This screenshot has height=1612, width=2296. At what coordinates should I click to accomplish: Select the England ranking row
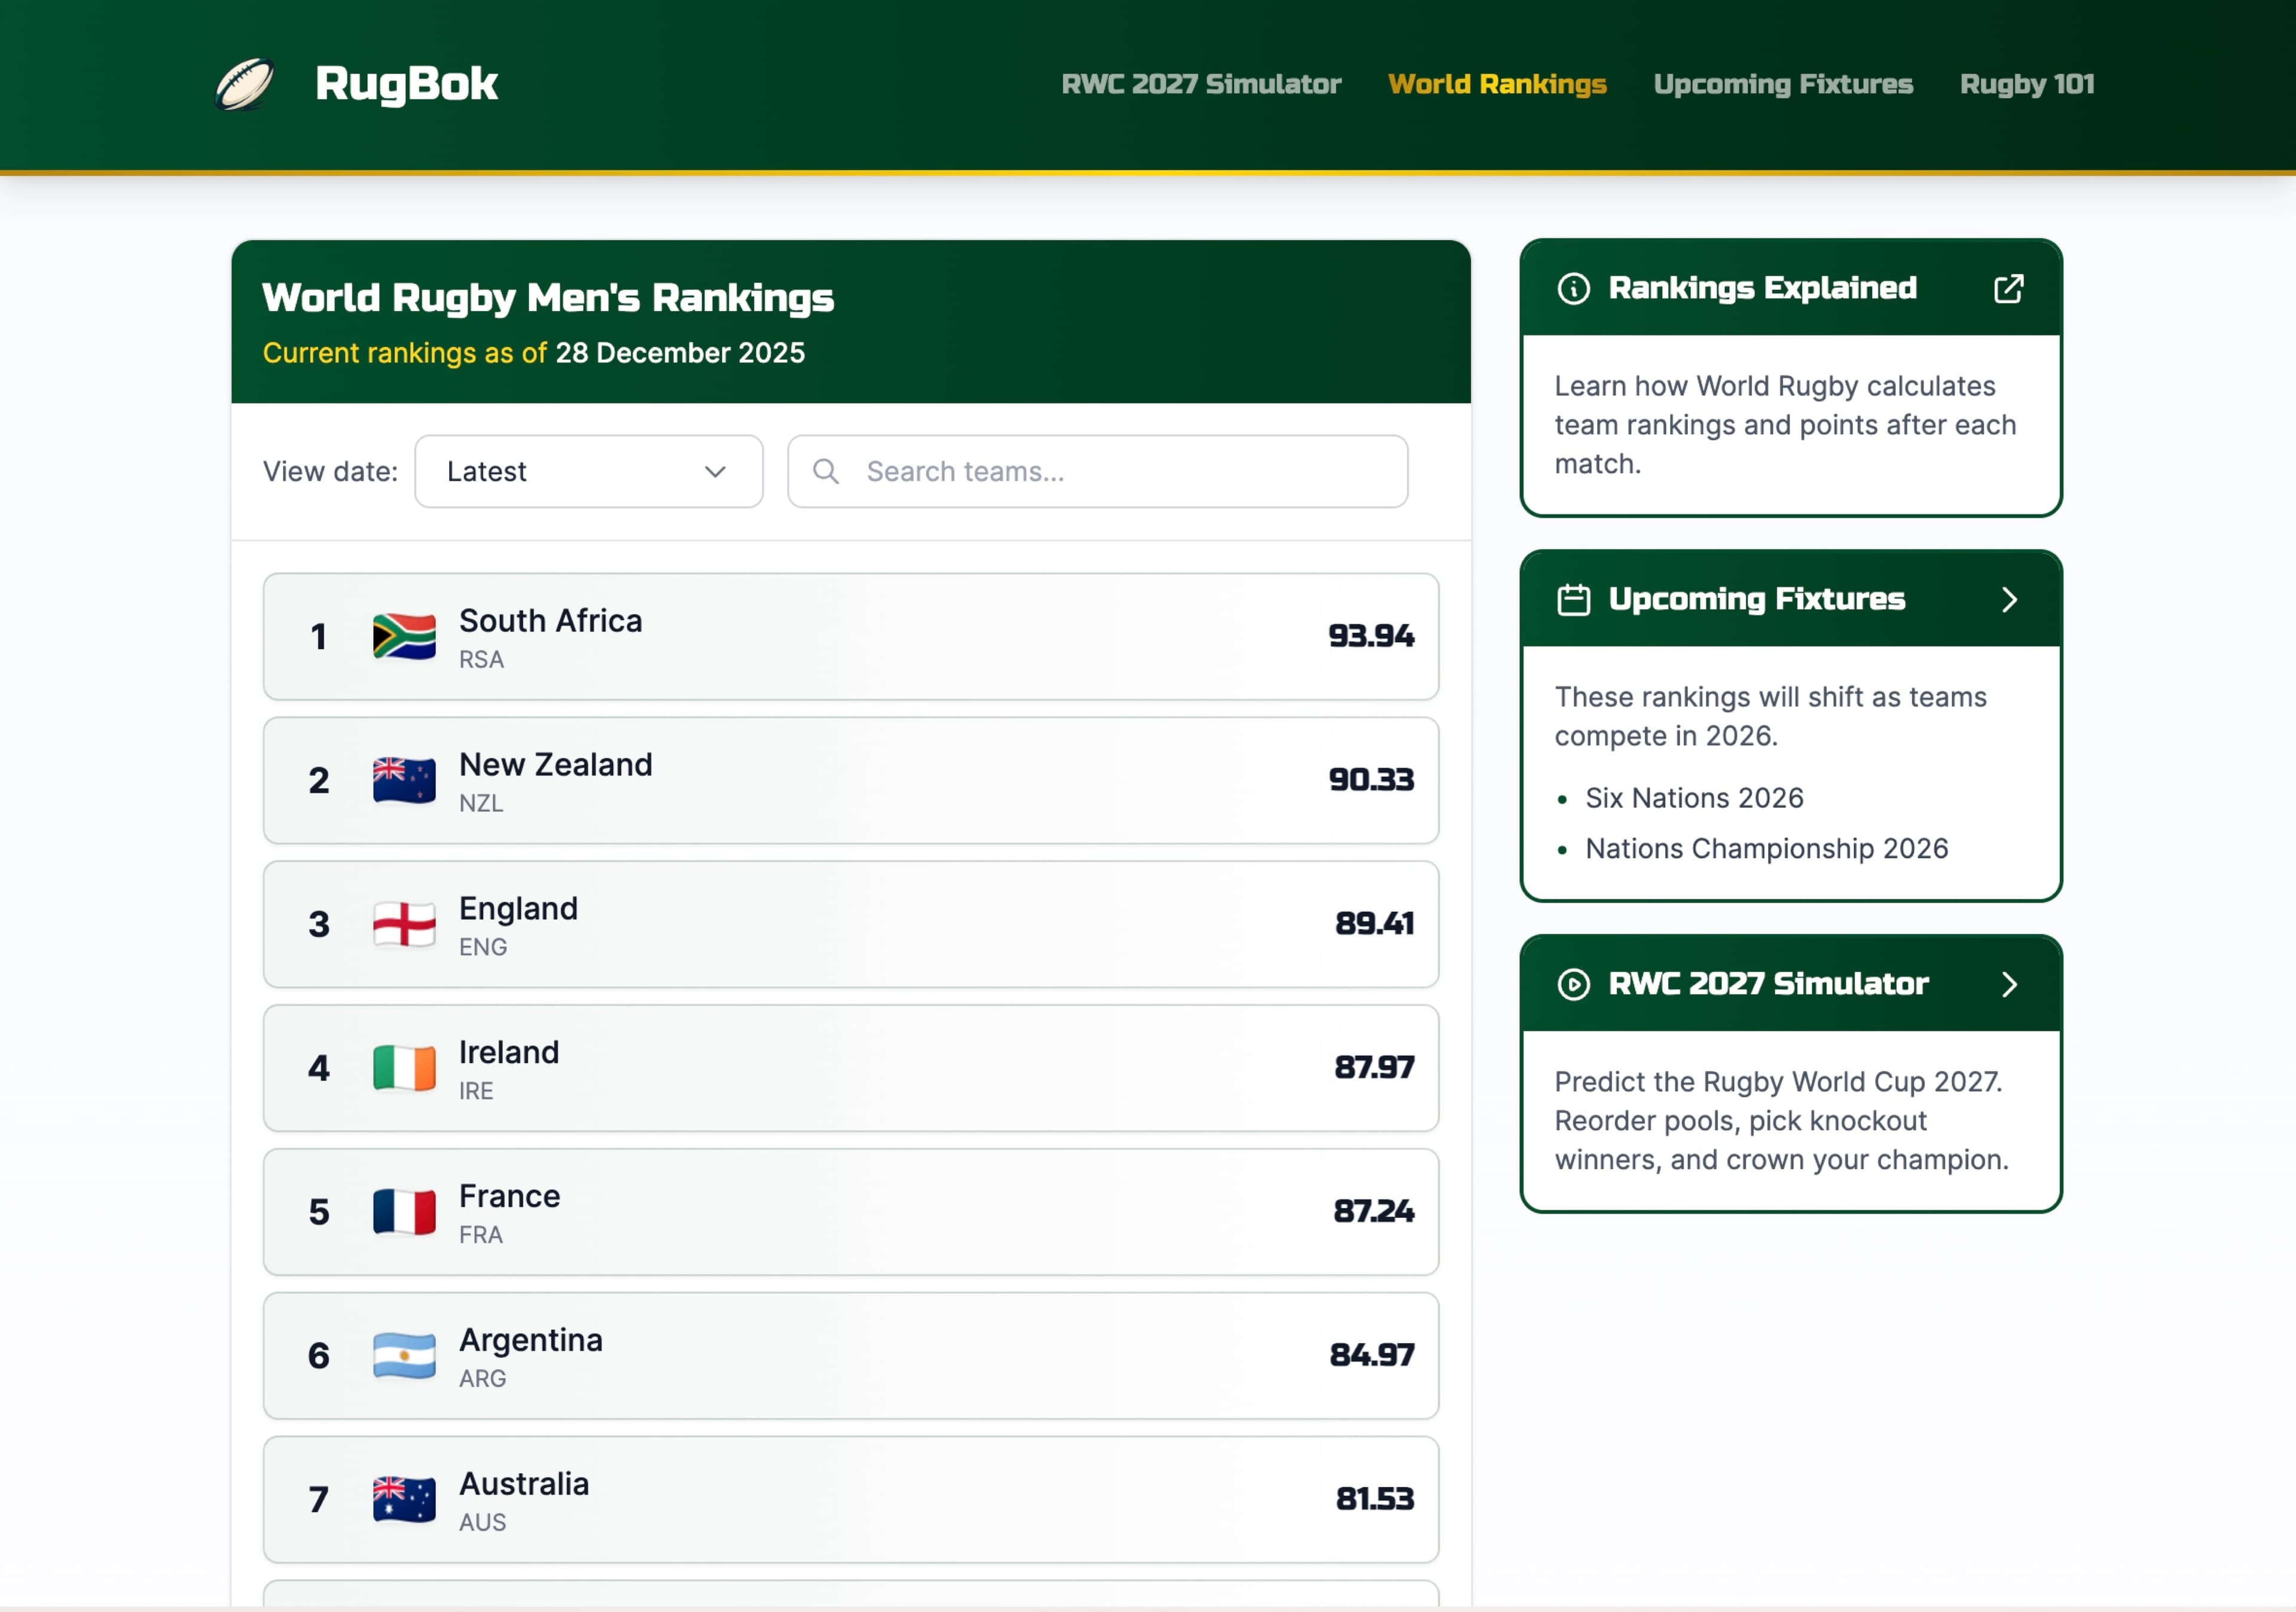click(850, 924)
